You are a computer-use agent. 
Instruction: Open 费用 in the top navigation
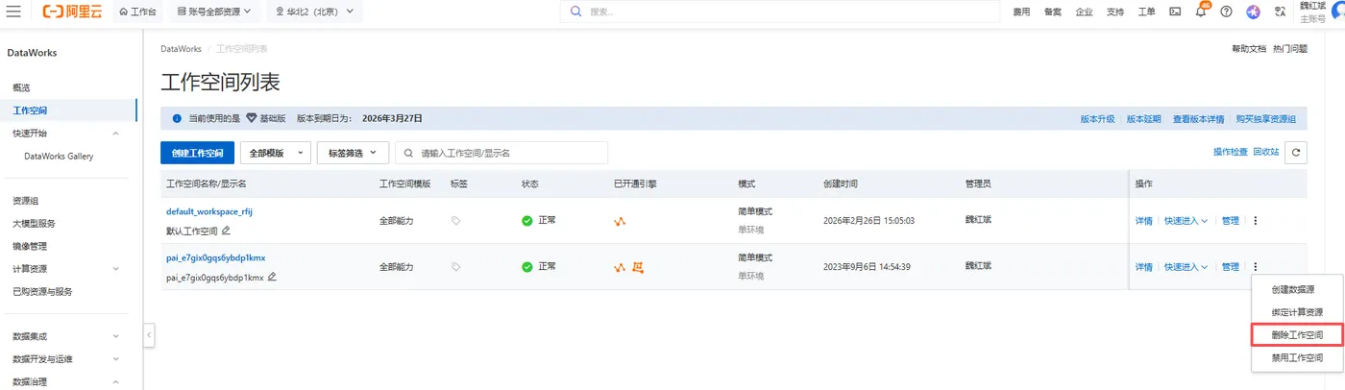click(x=1021, y=12)
